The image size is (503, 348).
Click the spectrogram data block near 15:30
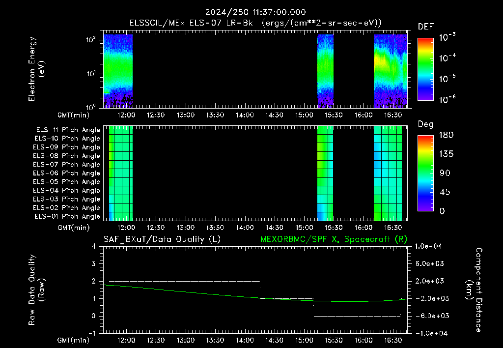click(x=325, y=71)
